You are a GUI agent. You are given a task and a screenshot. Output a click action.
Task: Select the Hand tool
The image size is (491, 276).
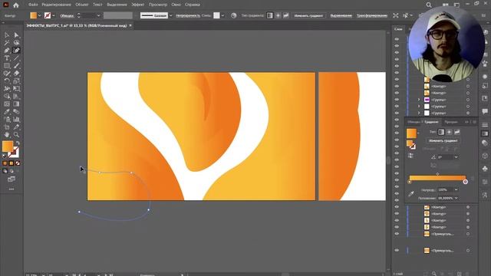pos(7,135)
